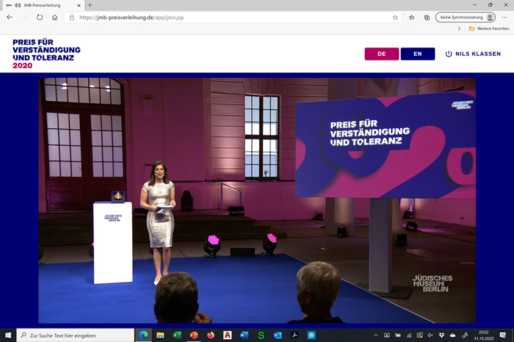The width and height of the screenshot is (514, 342).
Task: Mute the tab using the speaker icon
Action: (x=18, y=5)
